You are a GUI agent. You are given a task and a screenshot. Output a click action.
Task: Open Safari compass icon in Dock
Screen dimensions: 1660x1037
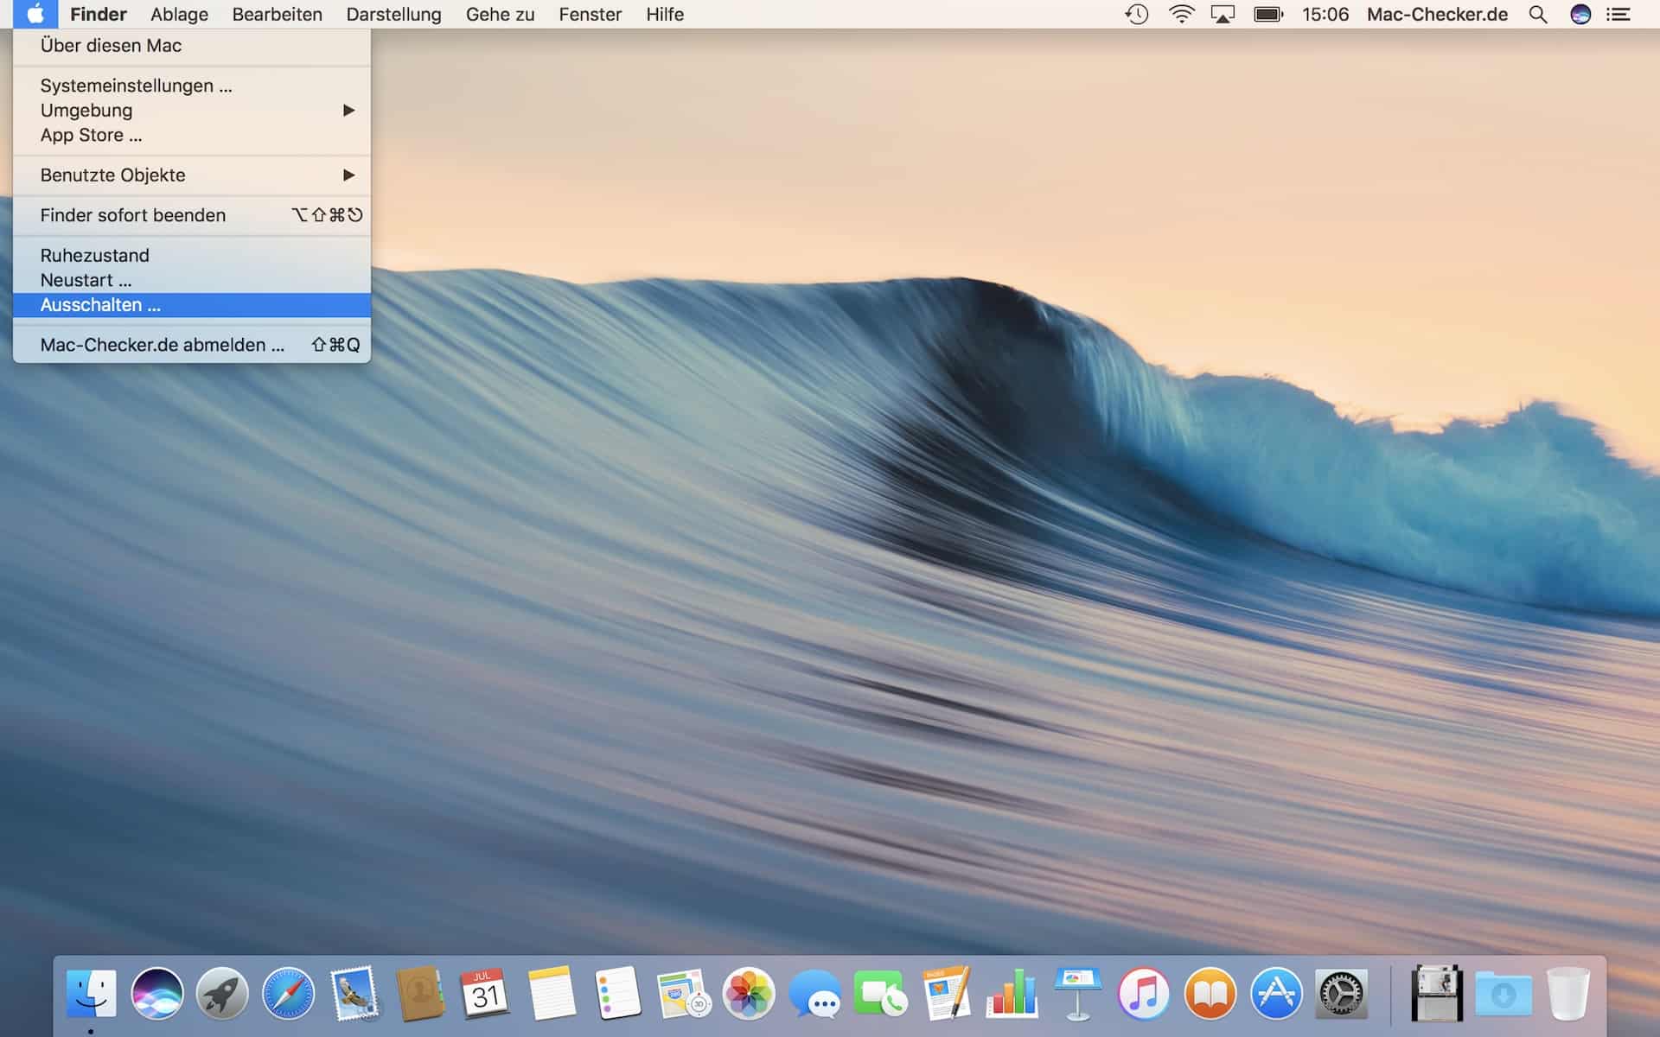(x=288, y=994)
